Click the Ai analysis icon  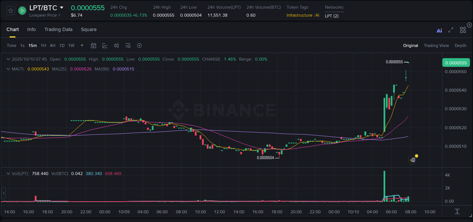pos(439,30)
